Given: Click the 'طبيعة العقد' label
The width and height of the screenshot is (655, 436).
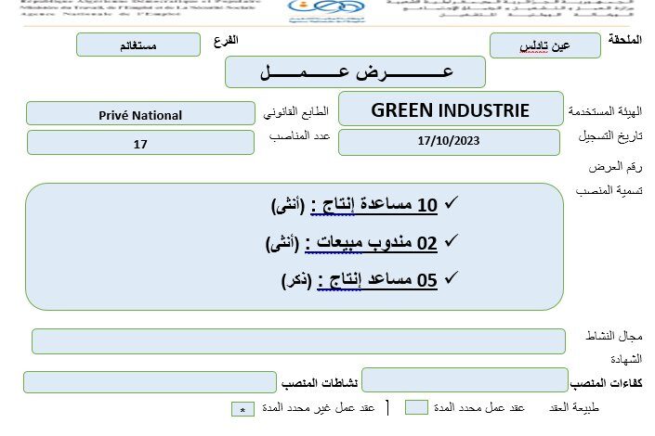Looking at the screenshot, I should point(574,407).
